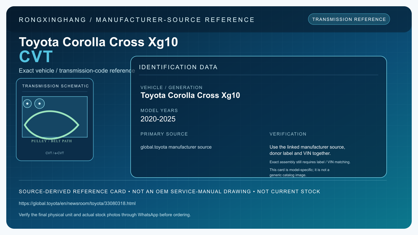This screenshot has height=235, width=418.
Task: Select the 'CVT / e-CVT' label
Action: pos(55,153)
